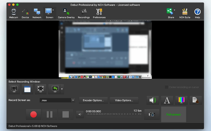Image resolution: width=211 pixels, height=131 pixels.
Task: Click the Video Options button
Action: (124, 100)
